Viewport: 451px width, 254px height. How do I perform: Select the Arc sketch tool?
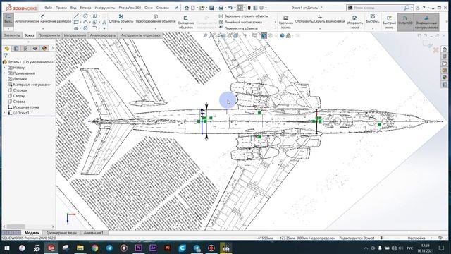click(x=85, y=22)
